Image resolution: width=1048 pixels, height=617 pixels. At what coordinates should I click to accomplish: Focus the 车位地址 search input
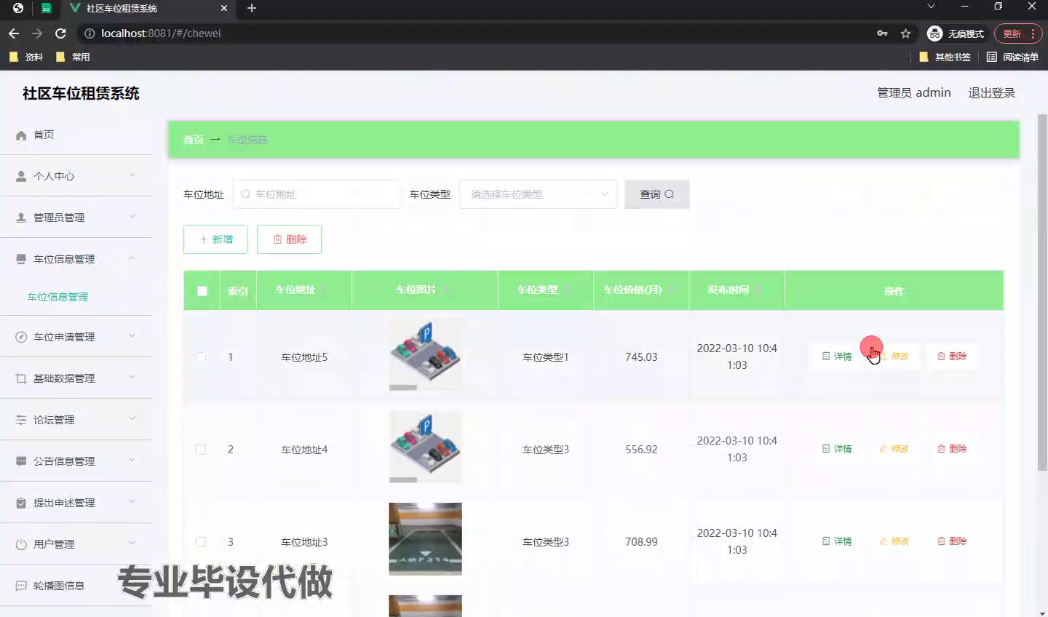(x=317, y=194)
